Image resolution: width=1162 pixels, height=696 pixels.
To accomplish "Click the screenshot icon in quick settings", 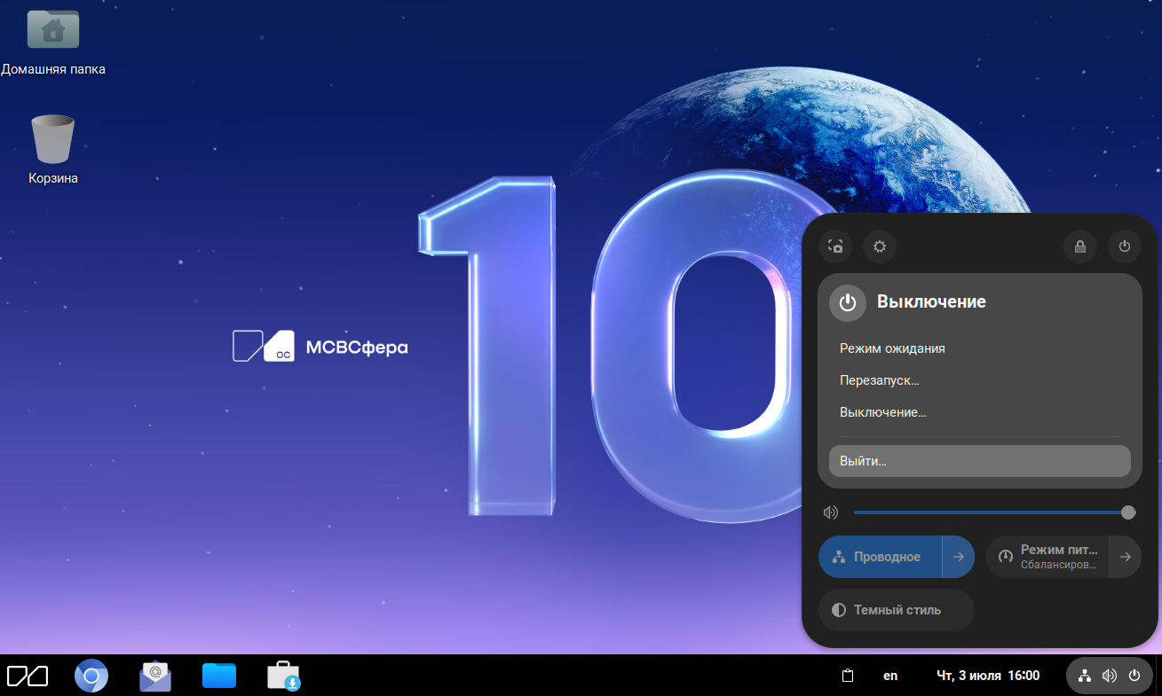I will pos(834,246).
